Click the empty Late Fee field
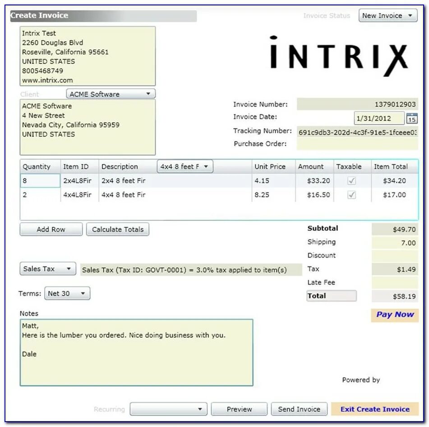 395,283
